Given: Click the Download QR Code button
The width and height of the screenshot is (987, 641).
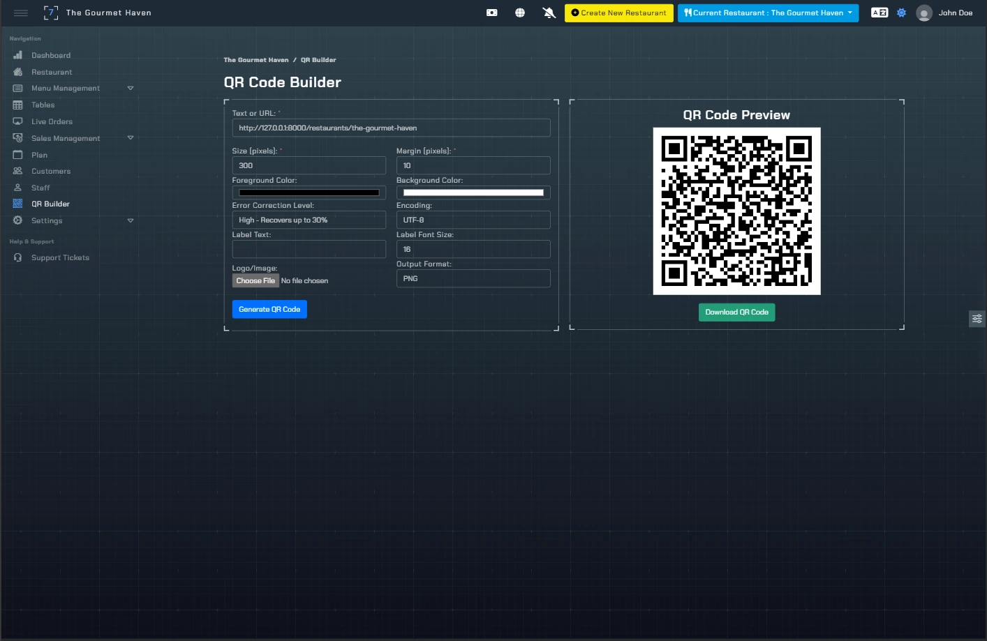Looking at the screenshot, I should [x=736, y=312].
